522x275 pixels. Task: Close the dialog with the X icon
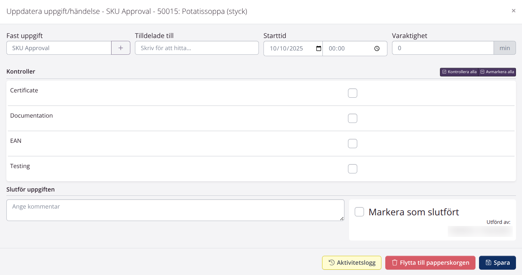pyautogui.click(x=513, y=11)
